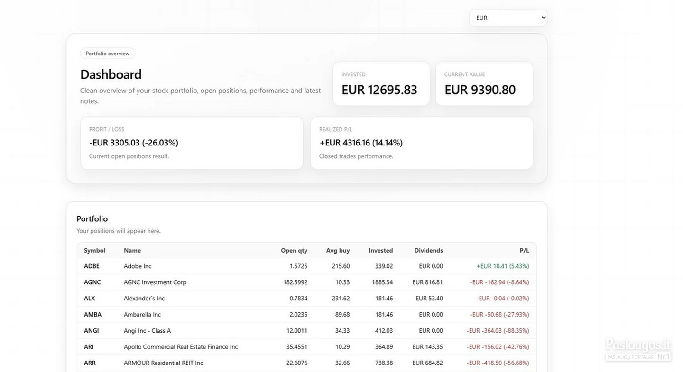
Task: Click the ARR ticker symbol
Action: coord(90,363)
